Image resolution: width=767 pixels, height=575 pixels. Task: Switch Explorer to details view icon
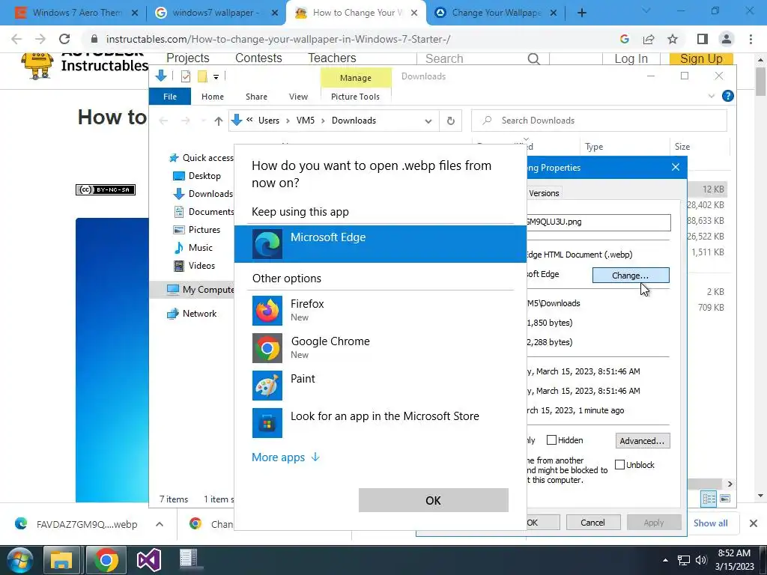(x=709, y=498)
